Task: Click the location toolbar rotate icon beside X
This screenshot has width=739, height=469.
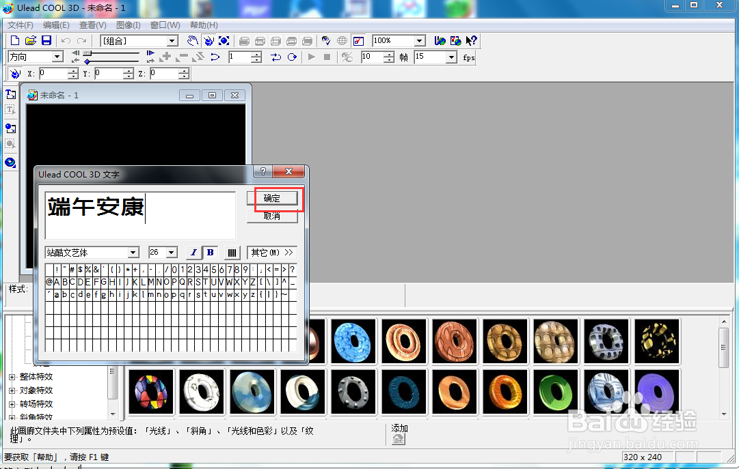Action: [x=15, y=74]
